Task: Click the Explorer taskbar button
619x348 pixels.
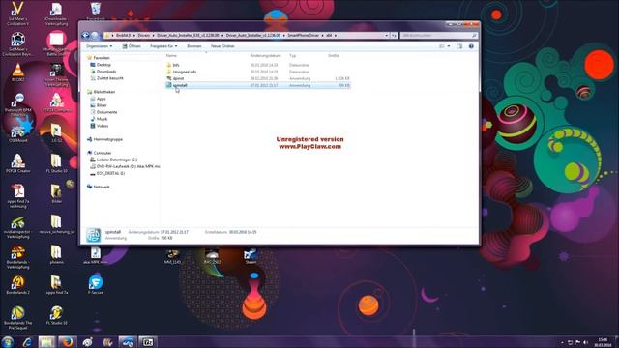Action: click(x=46, y=341)
